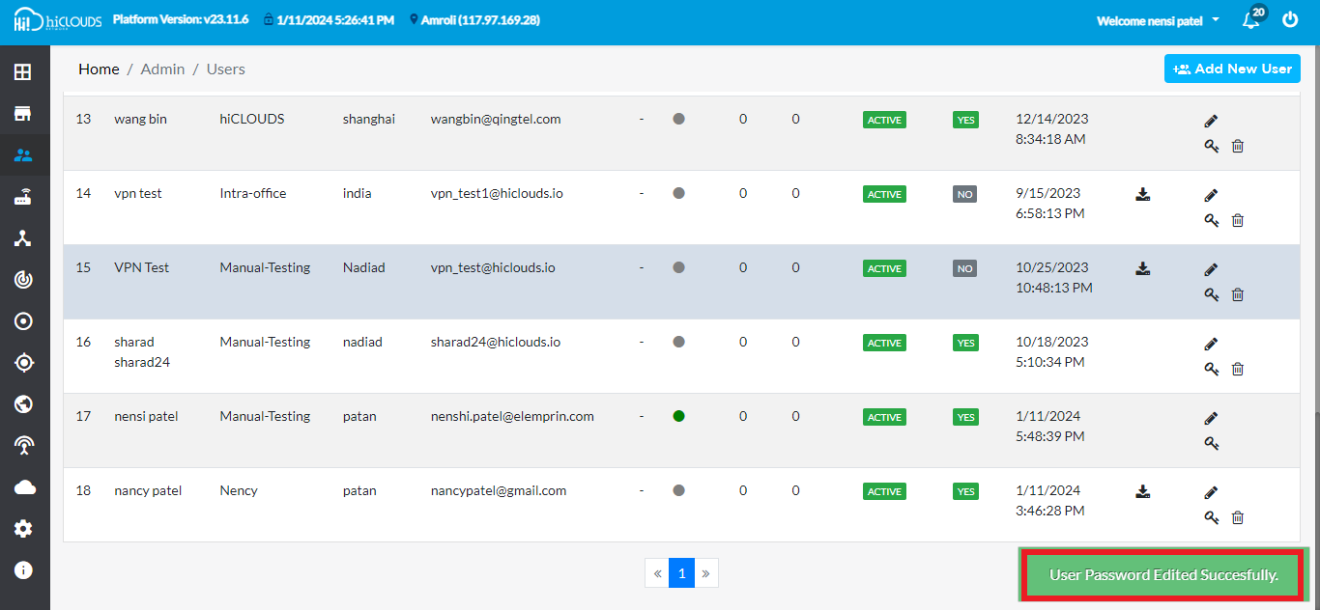Click NO badge for VPN Test row 15
Image resolution: width=1320 pixels, height=610 pixels.
coord(964,268)
